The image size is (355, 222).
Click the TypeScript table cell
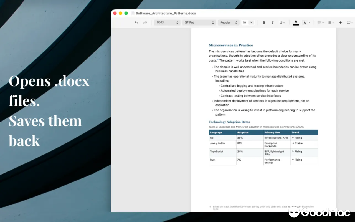(222, 153)
